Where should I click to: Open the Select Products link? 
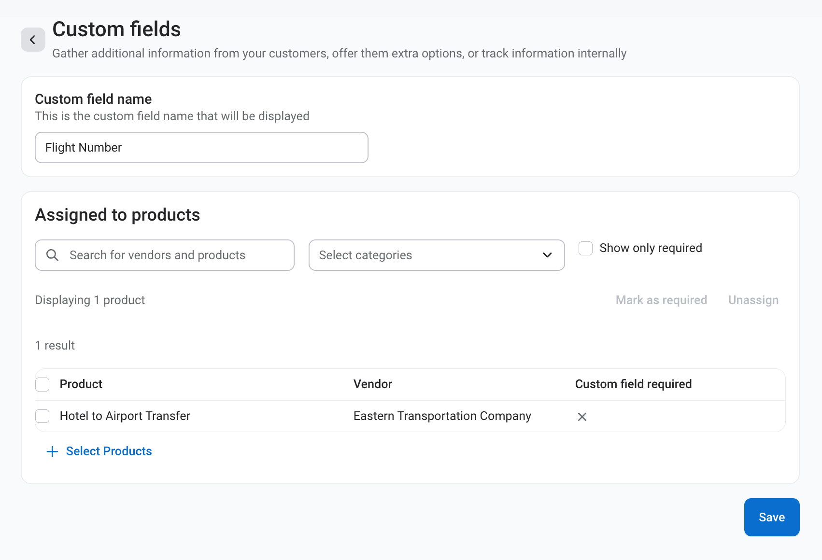point(109,451)
